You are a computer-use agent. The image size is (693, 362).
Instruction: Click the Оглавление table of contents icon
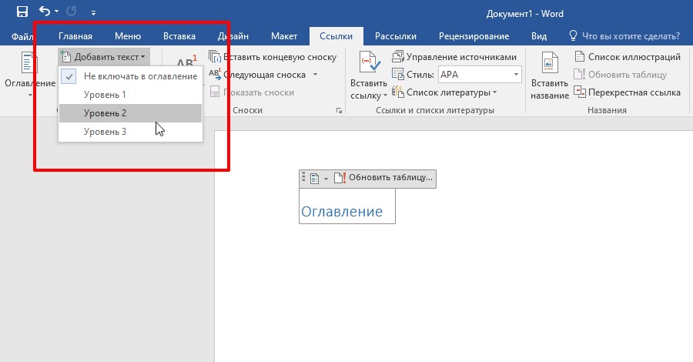29,62
